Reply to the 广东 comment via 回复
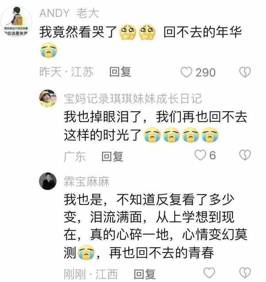The image size is (266, 282). coord(112,156)
